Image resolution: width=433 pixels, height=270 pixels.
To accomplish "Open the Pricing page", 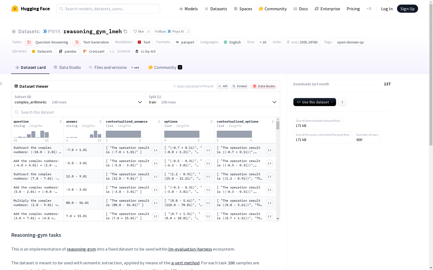I will click(353, 9).
